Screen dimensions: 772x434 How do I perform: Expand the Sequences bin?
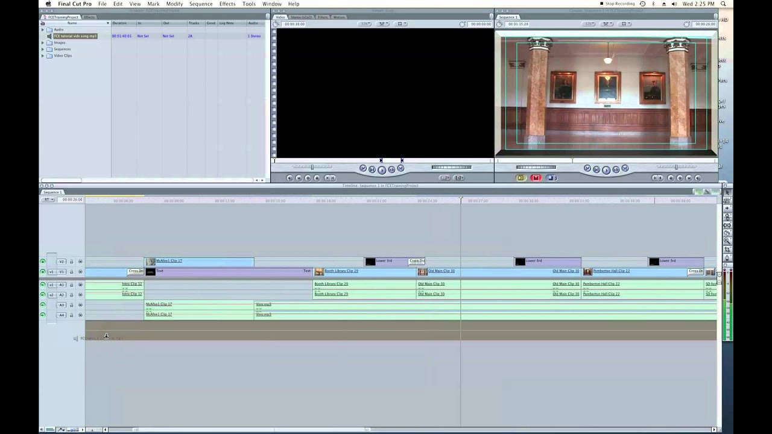[43, 49]
